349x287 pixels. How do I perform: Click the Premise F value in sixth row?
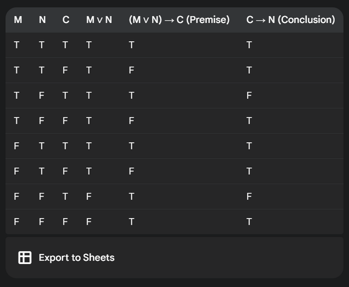[131, 171]
